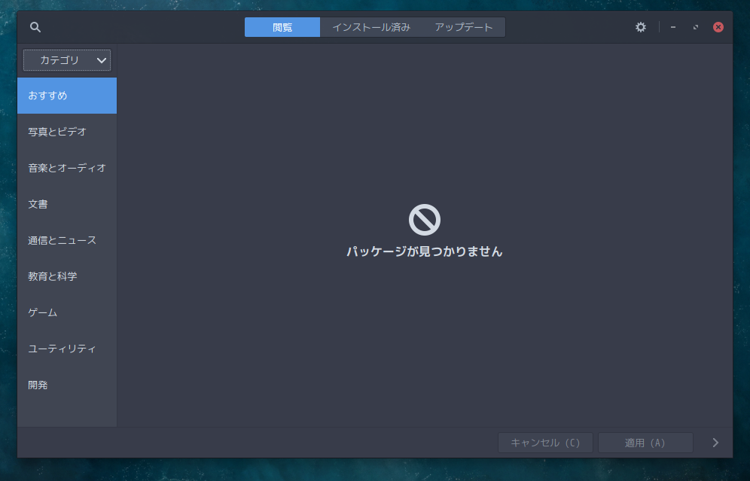The width and height of the screenshot is (750, 481).
Task: Click the パッケージが見つかりません message
Action: [x=424, y=251]
